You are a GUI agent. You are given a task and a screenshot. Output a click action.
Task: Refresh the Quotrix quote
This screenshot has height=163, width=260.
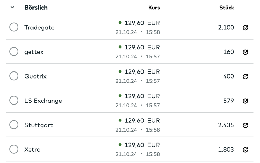tap(245, 76)
